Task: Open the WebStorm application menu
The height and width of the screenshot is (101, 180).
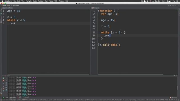Action: [8, 1]
